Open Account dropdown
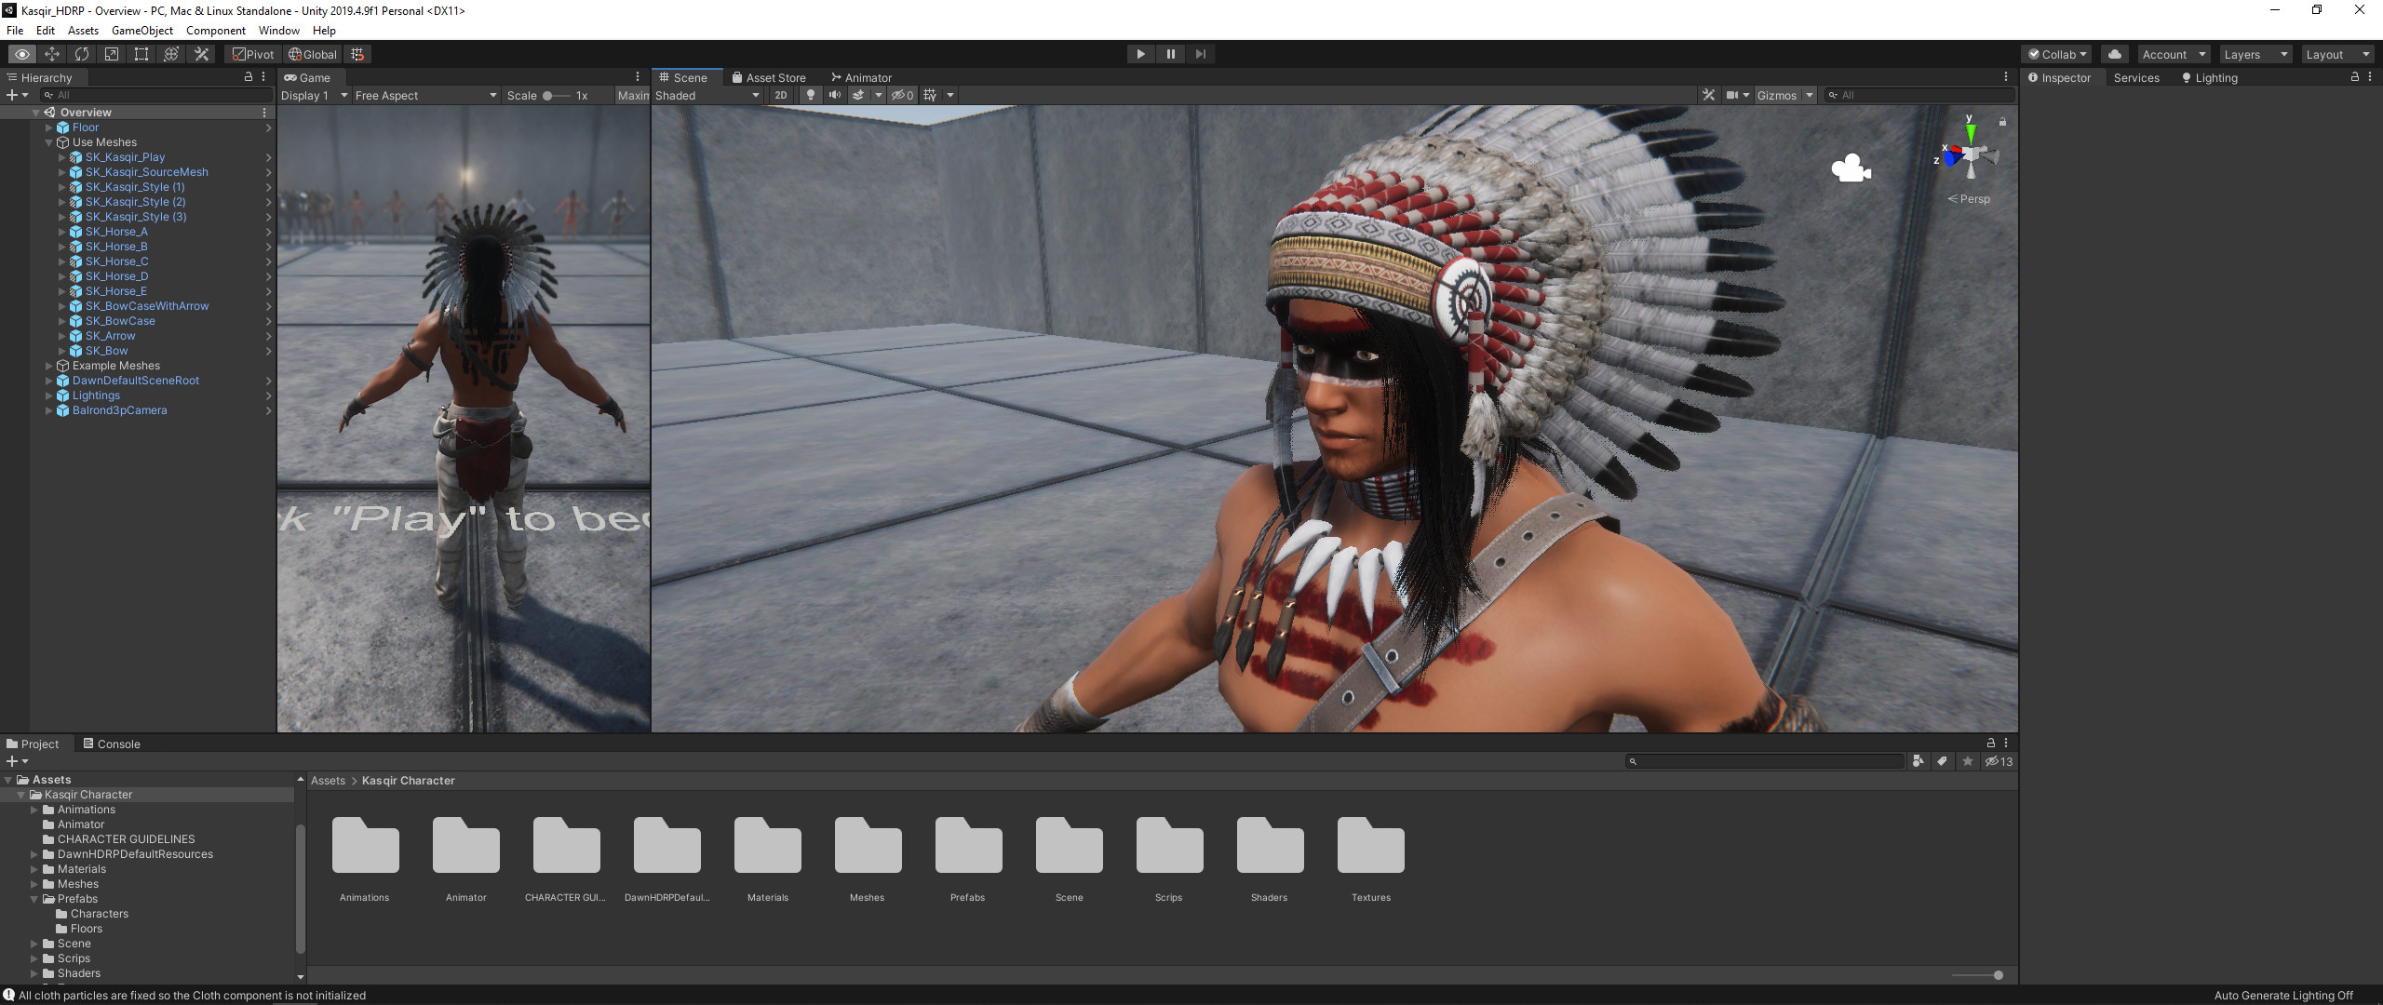This screenshot has height=1005, width=2383. point(2173,54)
